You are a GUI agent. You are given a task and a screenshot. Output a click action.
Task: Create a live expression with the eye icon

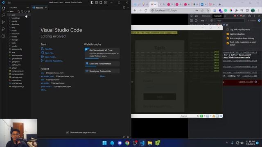(212, 20)
